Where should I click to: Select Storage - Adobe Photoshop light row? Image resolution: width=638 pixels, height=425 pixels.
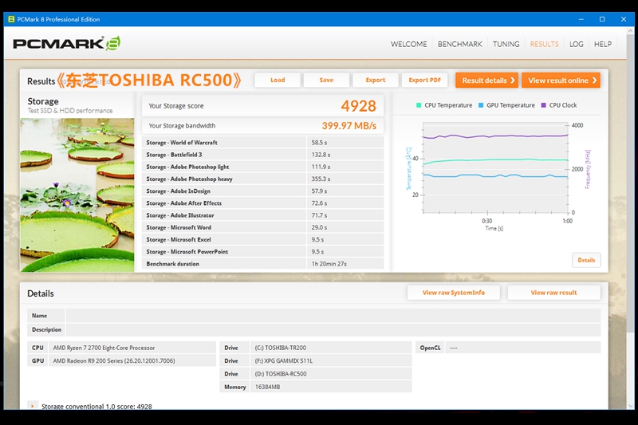263,167
